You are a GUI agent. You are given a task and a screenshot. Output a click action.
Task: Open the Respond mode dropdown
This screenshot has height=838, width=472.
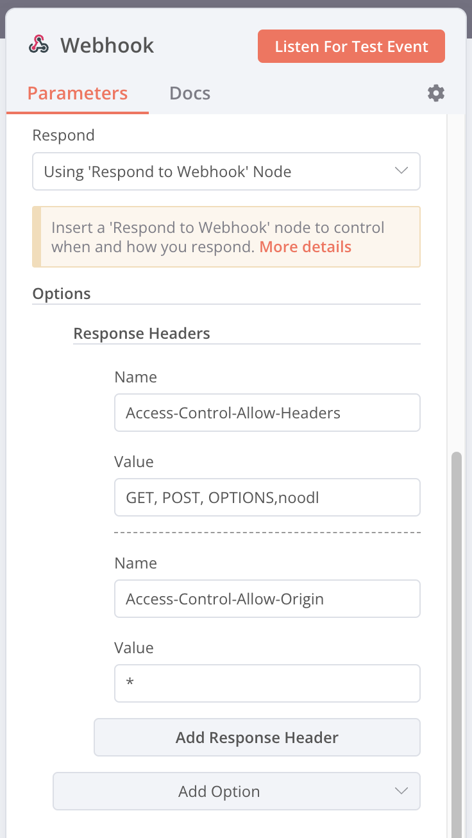[226, 171]
